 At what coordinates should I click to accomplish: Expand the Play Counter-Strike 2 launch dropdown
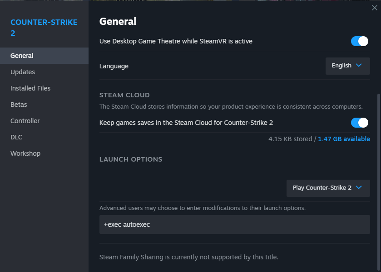pos(328,188)
